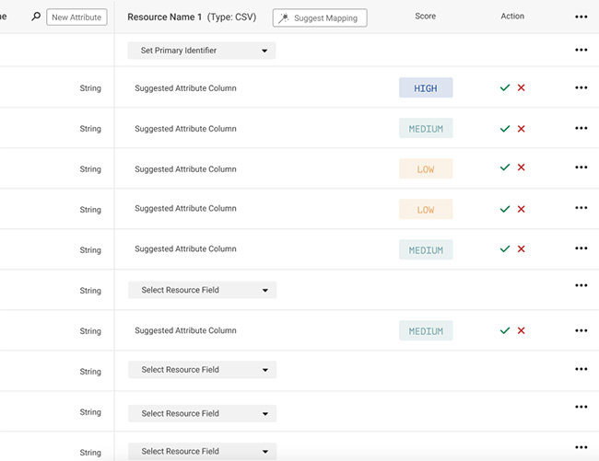
Task: Open the last Select Resource Field dropdown
Action: [x=202, y=452]
